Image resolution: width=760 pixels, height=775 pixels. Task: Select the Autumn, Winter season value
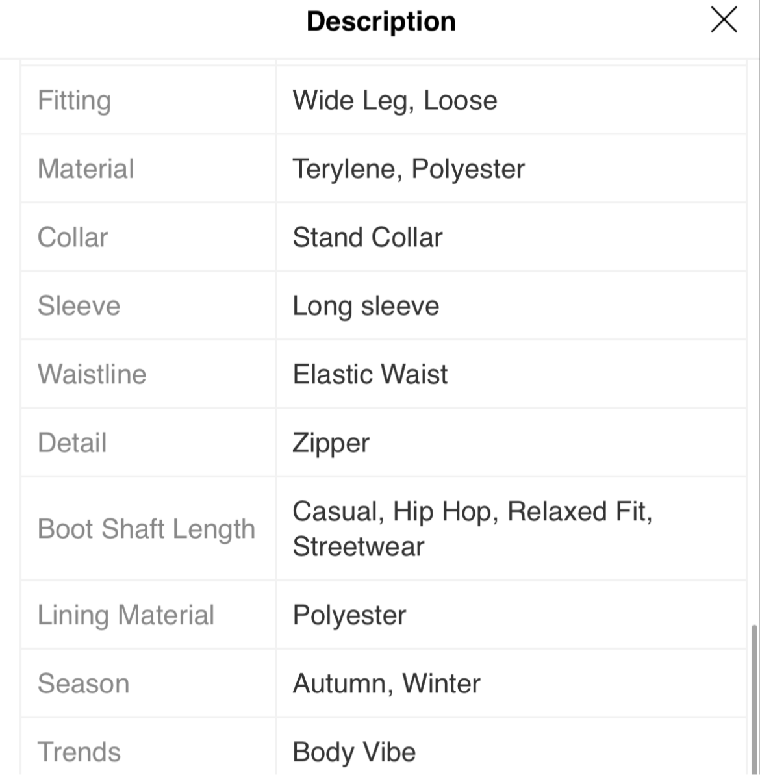click(x=386, y=683)
